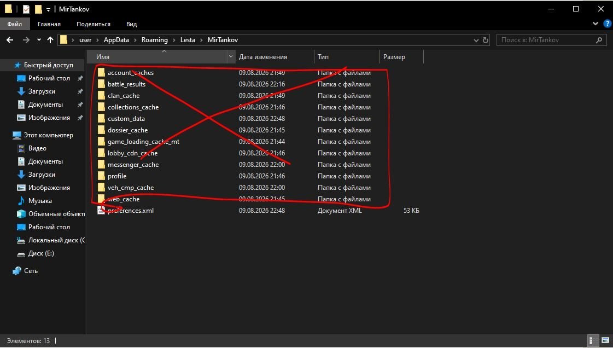Open Локальный диск in navigation pane
The height and width of the screenshot is (348, 613).
(x=56, y=240)
